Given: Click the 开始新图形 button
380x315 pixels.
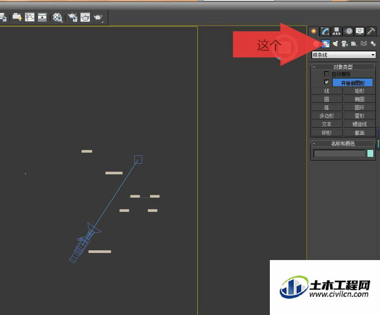Looking at the screenshot, I should 353,83.
